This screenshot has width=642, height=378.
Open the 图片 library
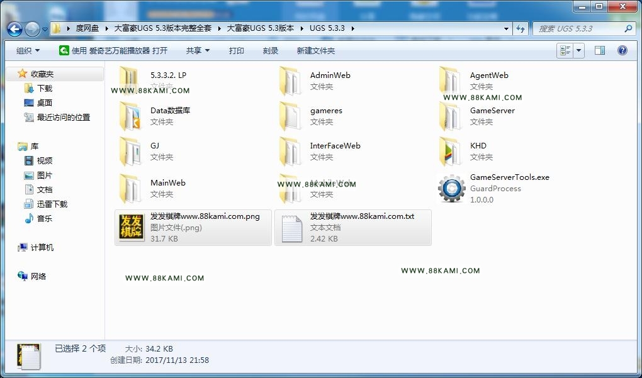(45, 175)
